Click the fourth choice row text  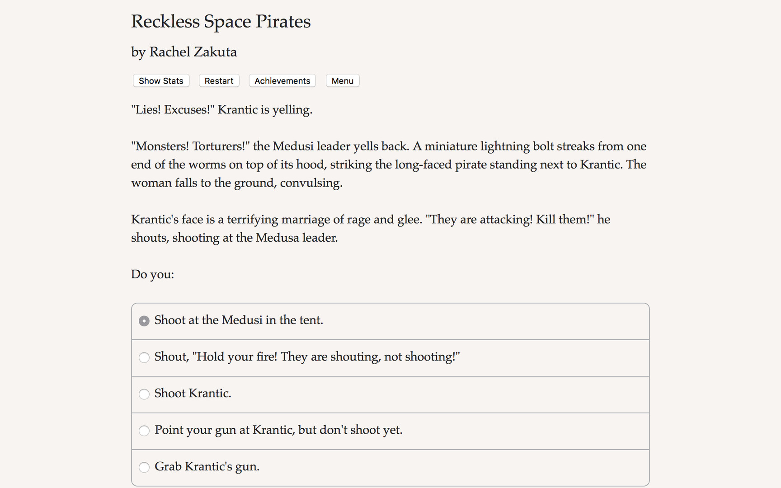(278, 430)
